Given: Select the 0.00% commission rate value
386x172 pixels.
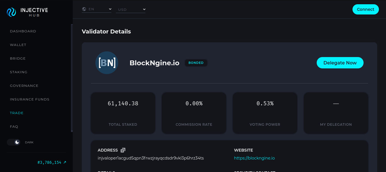Looking at the screenshot, I should click(194, 104).
